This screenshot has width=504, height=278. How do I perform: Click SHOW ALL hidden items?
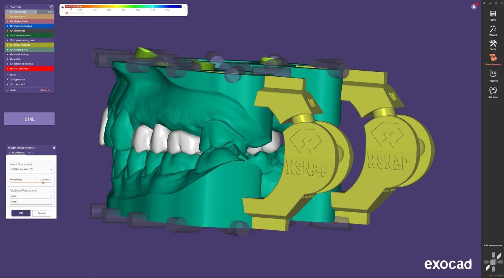(46, 91)
